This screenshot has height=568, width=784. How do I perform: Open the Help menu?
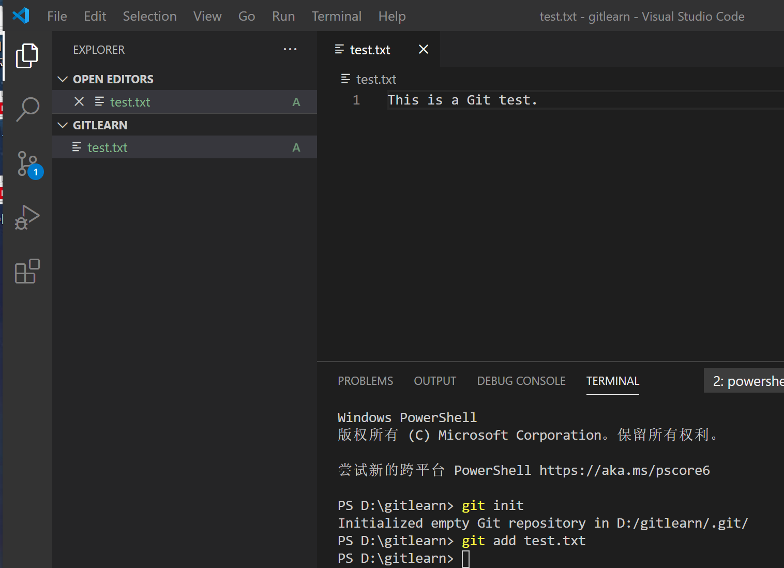click(x=392, y=16)
